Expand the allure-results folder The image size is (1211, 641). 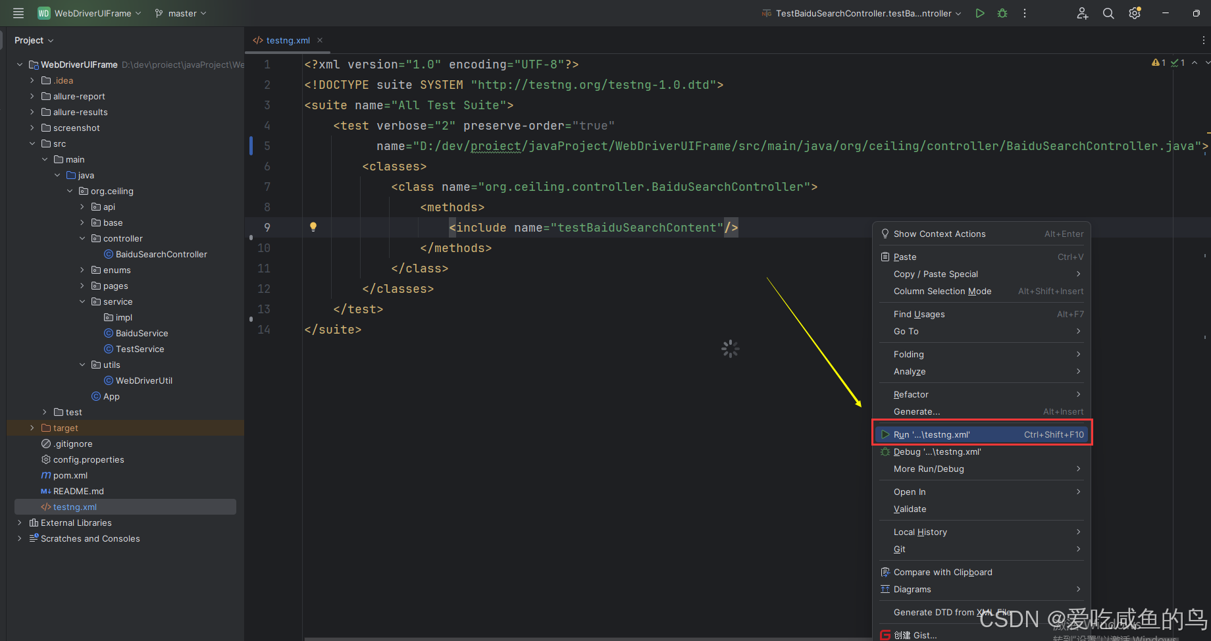[x=32, y=112]
